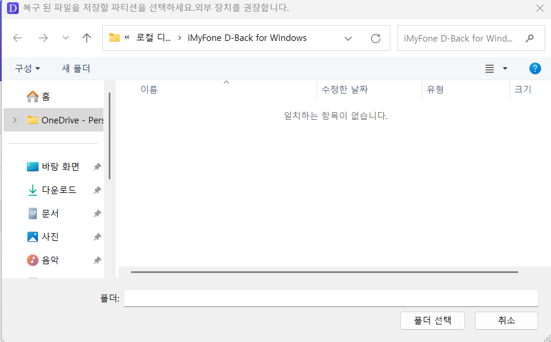Image resolution: width=551 pixels, height=342 pixels.
Task: Create a new folder with 새 폴더
Action: pos(76,68)
